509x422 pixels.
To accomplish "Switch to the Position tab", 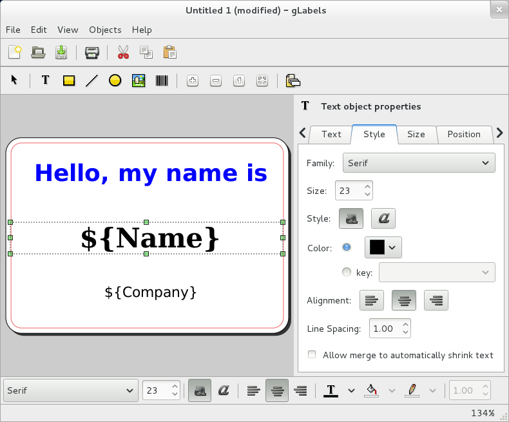I will [464, 134].
